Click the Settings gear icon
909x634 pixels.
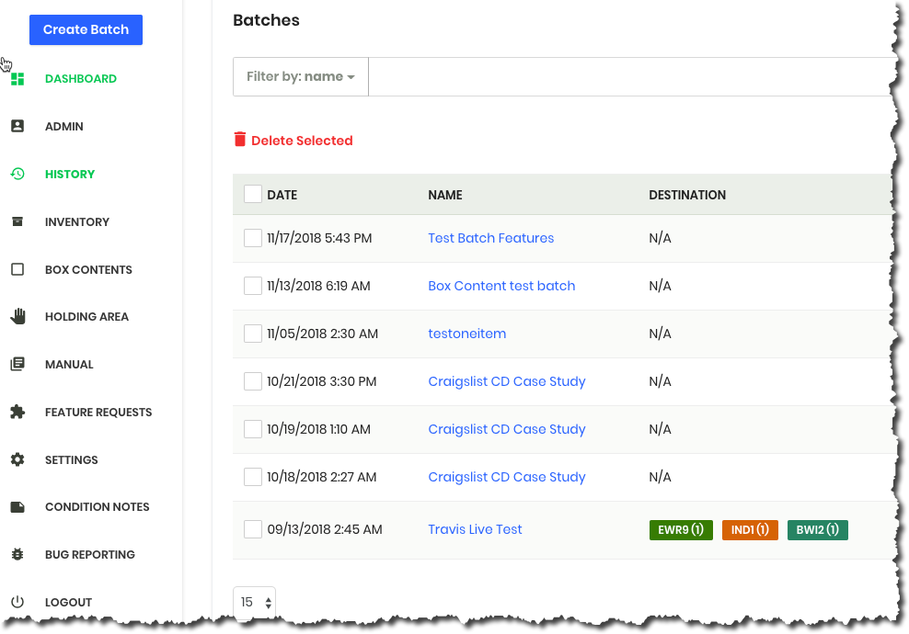(x=17, y=459)
